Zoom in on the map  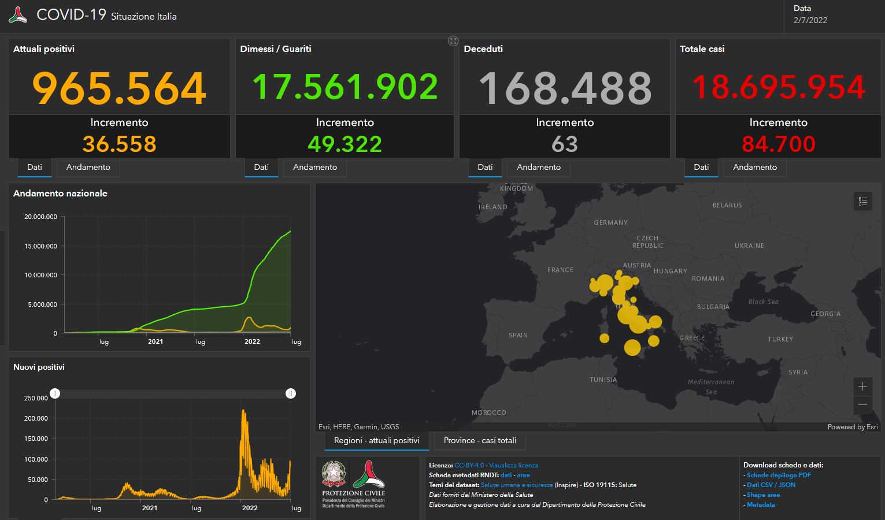[862, 386]
